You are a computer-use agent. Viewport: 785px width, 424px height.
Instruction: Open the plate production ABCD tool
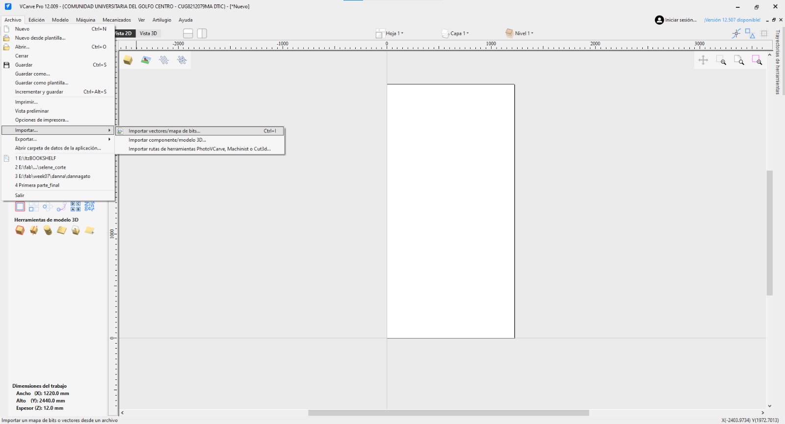[76, 207]
